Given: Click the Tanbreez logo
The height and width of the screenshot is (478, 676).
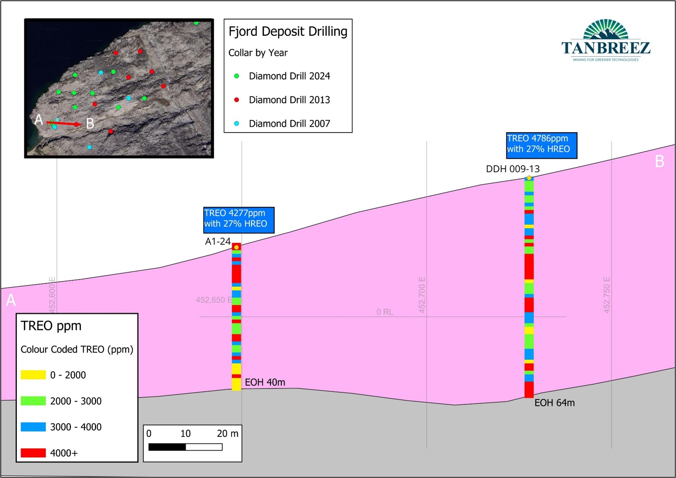Looking at the screenshot, I should (x=606, y=41).
